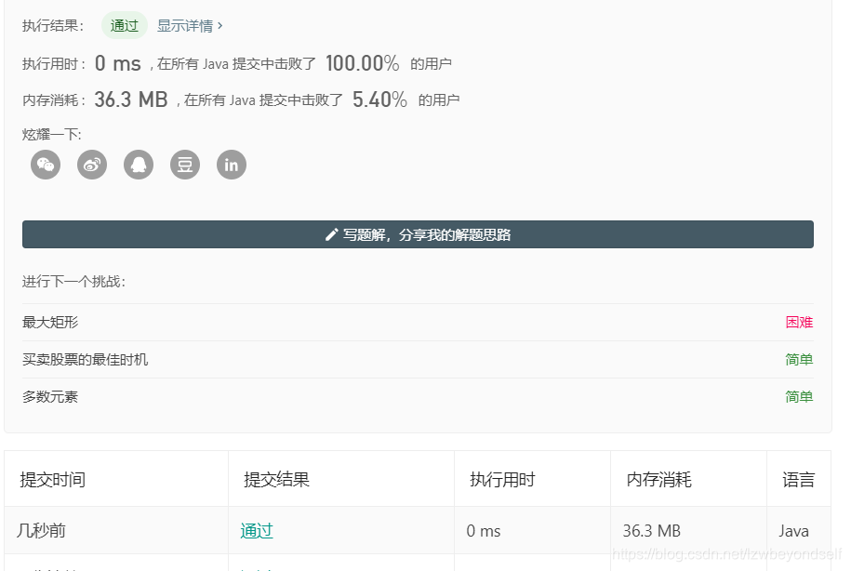Share result via the QQ penguin icon
Viewport: 851px width, 571px height.
point(139,165)
